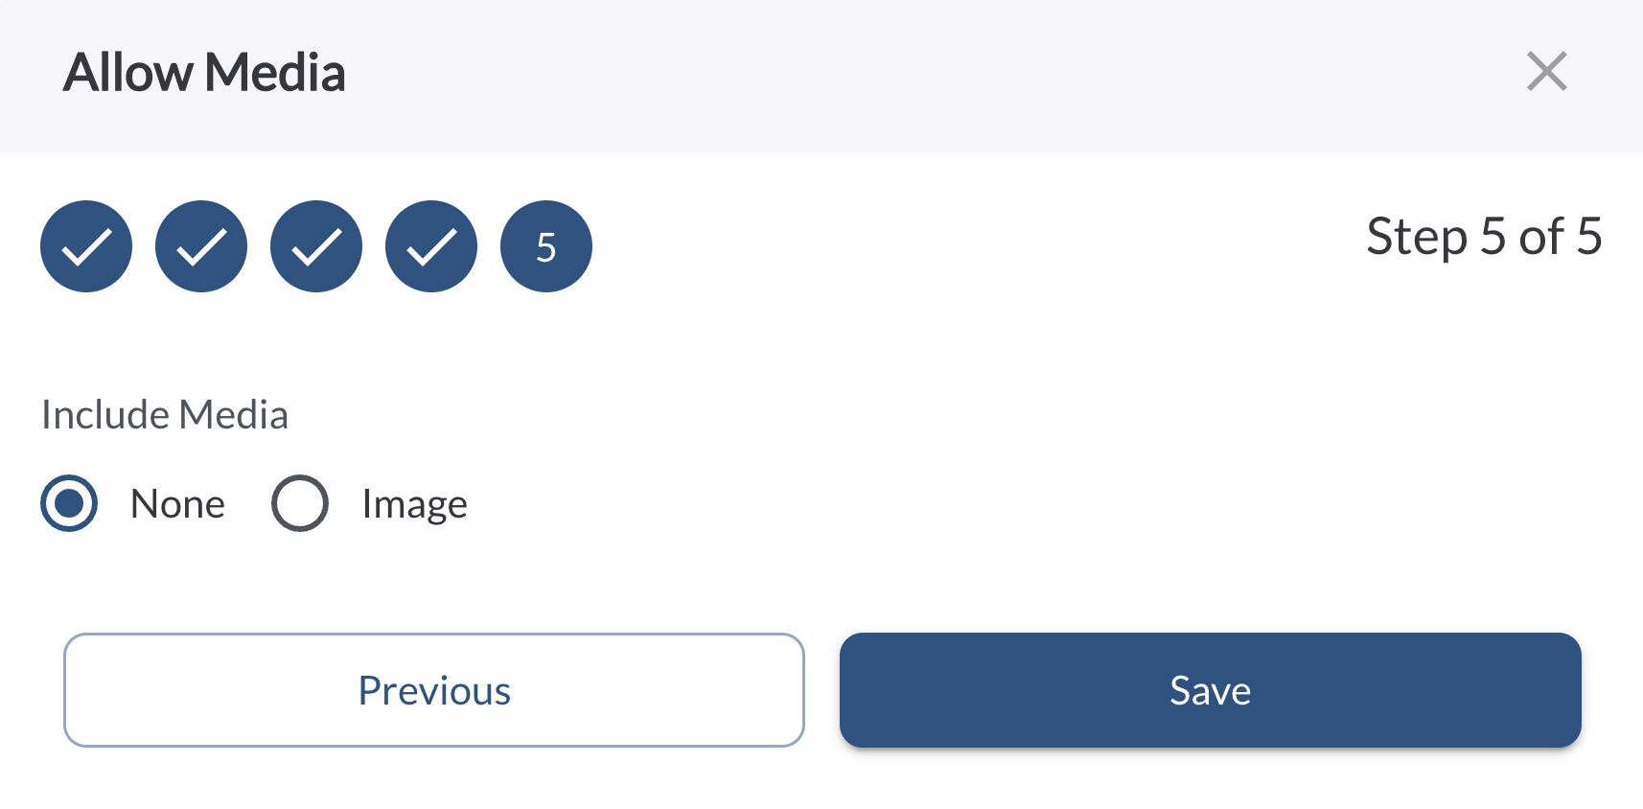1643x809 pixels.
Task: Return to the fourth step circle
Action: 431,246
